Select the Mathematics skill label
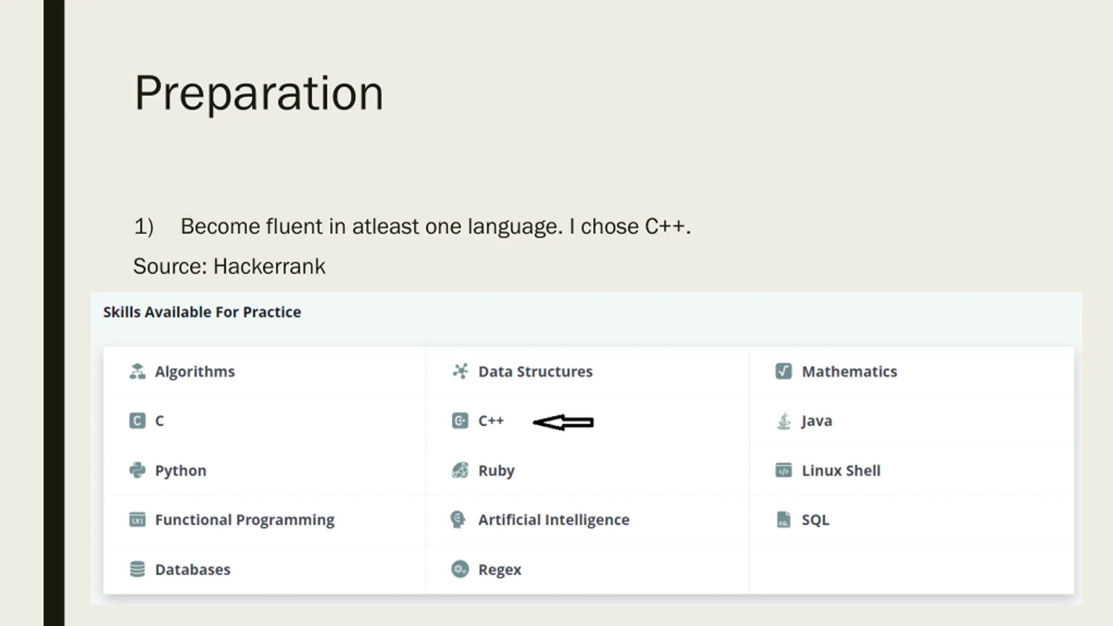This screenshot has width=1113, height=626. [x=850, y=372]
